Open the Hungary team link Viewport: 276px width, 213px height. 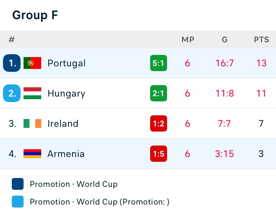coord(66,93)
